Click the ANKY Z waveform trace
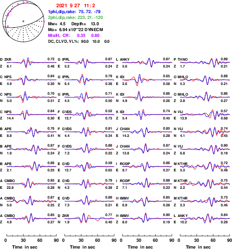The height and width of the screenshot is (249, 232). tap(147, 63)
